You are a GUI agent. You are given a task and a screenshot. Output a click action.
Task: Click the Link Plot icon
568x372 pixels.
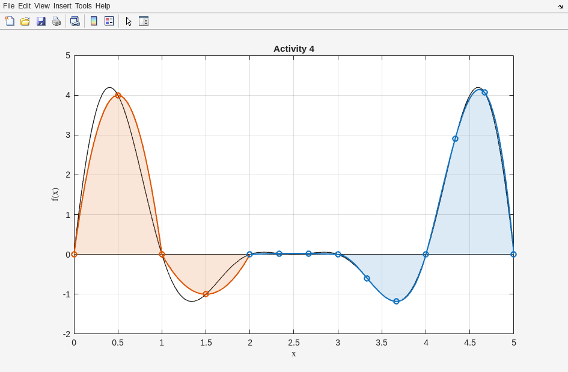[75, 21]
